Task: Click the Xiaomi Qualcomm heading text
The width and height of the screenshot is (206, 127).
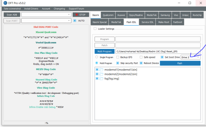Action: point(46,32)
